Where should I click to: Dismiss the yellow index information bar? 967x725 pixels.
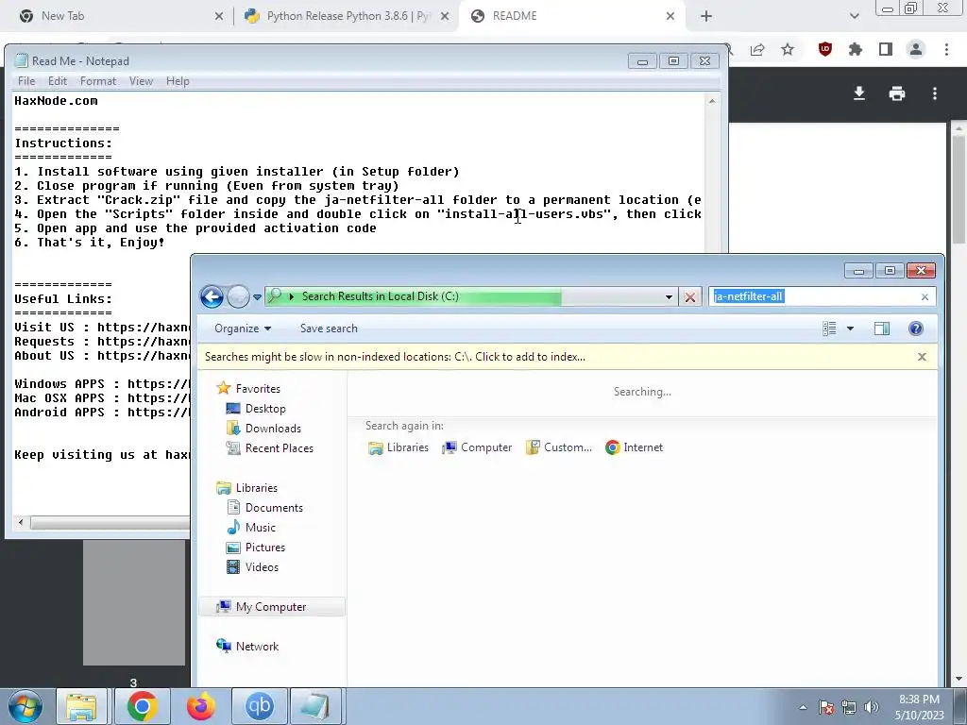(922, 357)
